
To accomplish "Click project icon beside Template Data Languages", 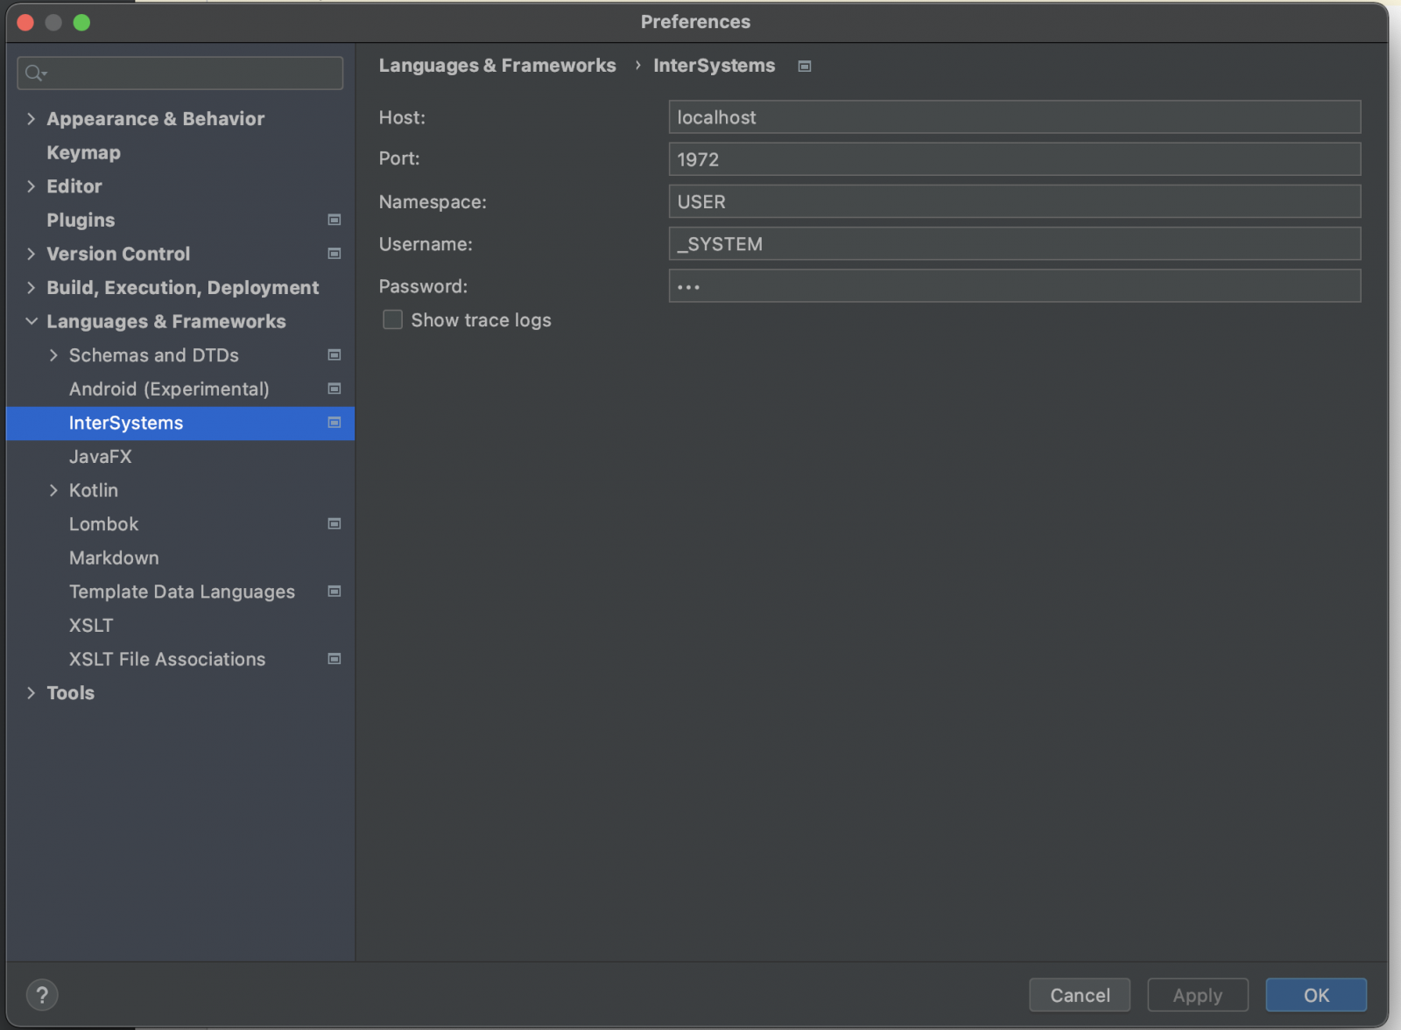I will pos(334,592).
